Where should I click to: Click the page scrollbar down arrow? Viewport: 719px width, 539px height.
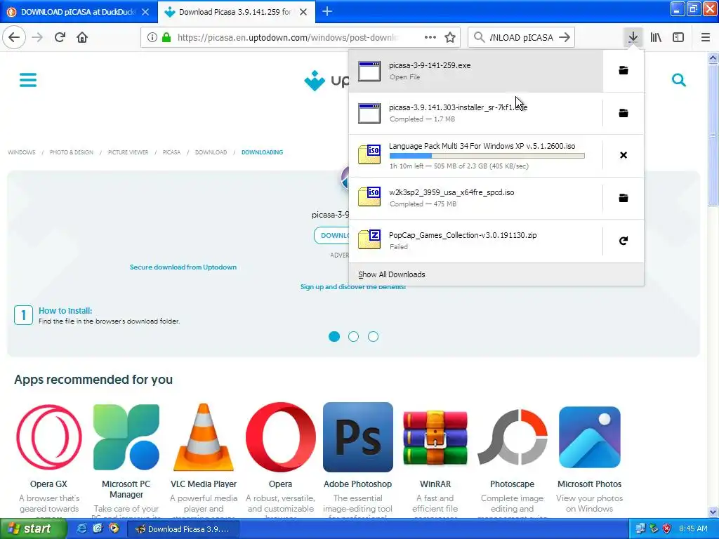click(x=713, y=512)
